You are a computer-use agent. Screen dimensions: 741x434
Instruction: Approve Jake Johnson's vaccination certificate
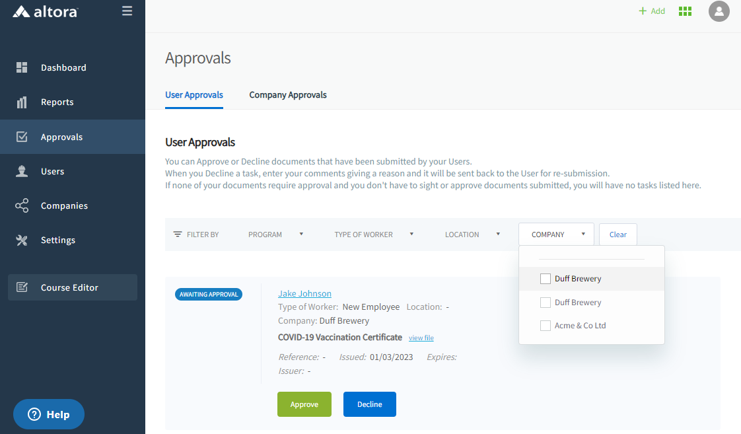(x=304, y=404)
